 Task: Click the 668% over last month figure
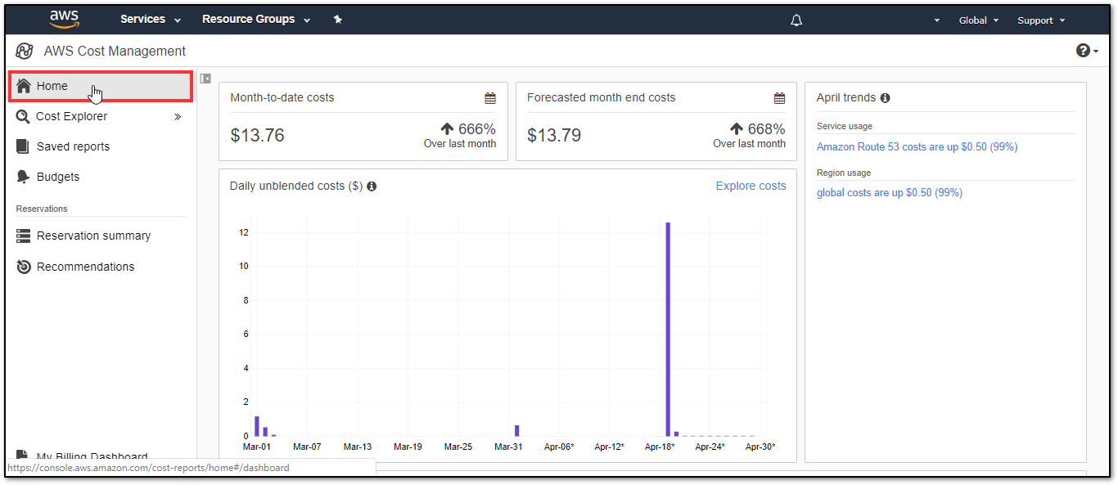(x=757, y=129)
